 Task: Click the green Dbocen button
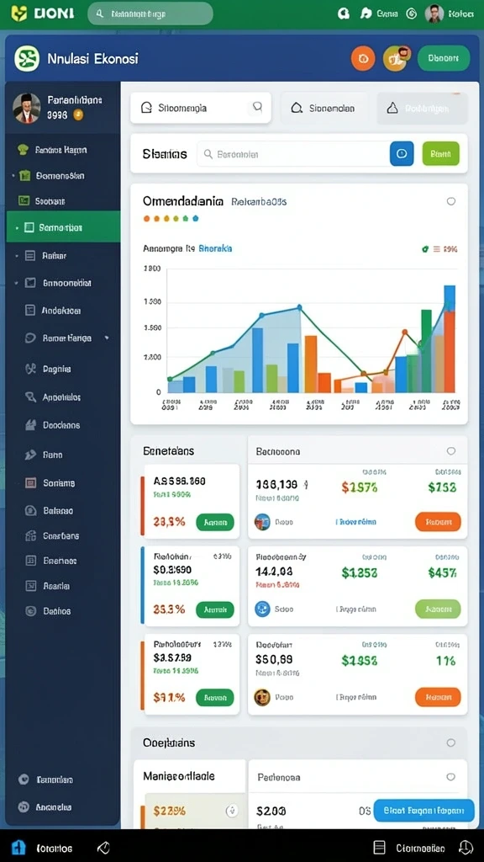pos(444,58)
